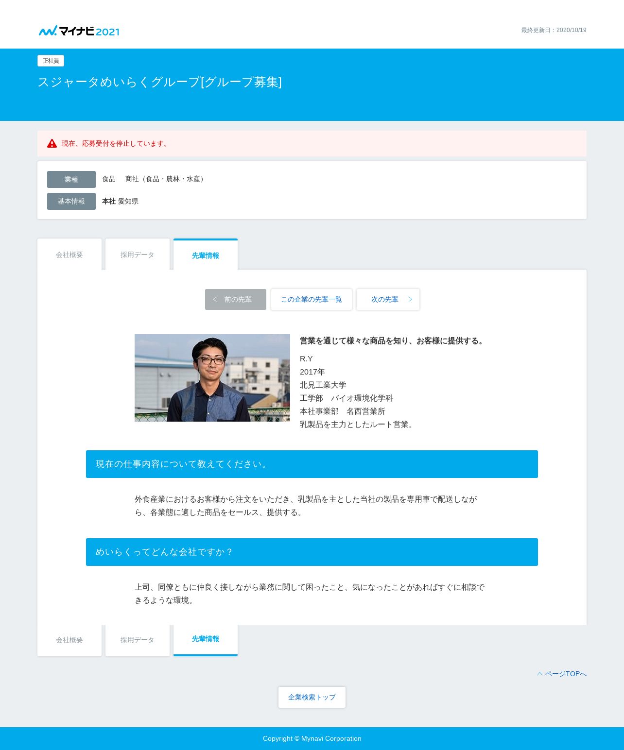Click the answer paragraph starting 外食産業における
Image resolution: width=624 pixels, height=750 pixels.
coord(307,506)
